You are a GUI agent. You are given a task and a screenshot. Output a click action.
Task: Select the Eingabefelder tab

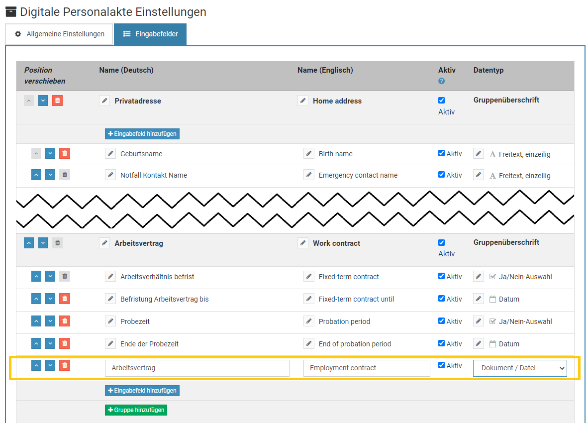(x=150, y=34)
